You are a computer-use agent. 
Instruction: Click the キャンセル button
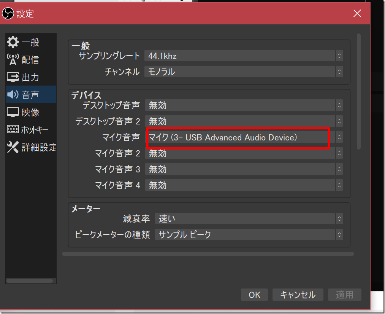pyautogui.click(x=298, y=295)
